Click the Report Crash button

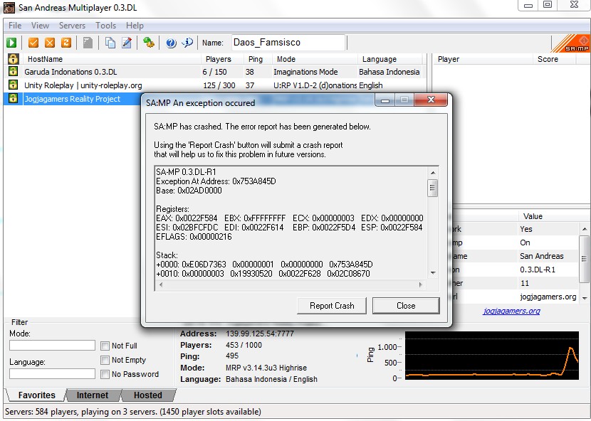coord(332,306)
